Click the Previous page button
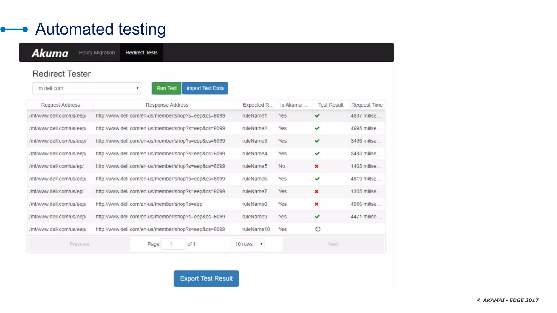This screenshot has width=557, height=313. [79, 244]
